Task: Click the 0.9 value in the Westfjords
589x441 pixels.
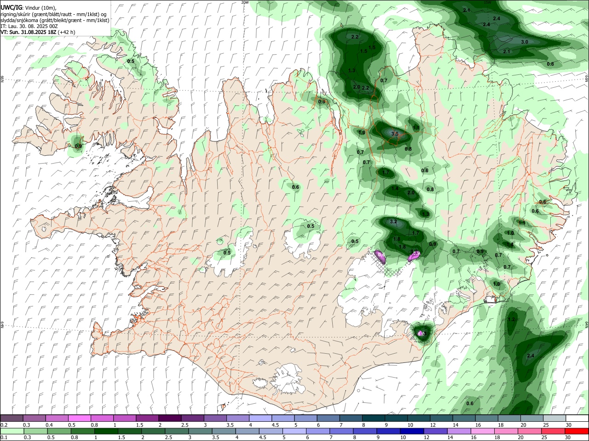Action: click(x=78, y=147)
